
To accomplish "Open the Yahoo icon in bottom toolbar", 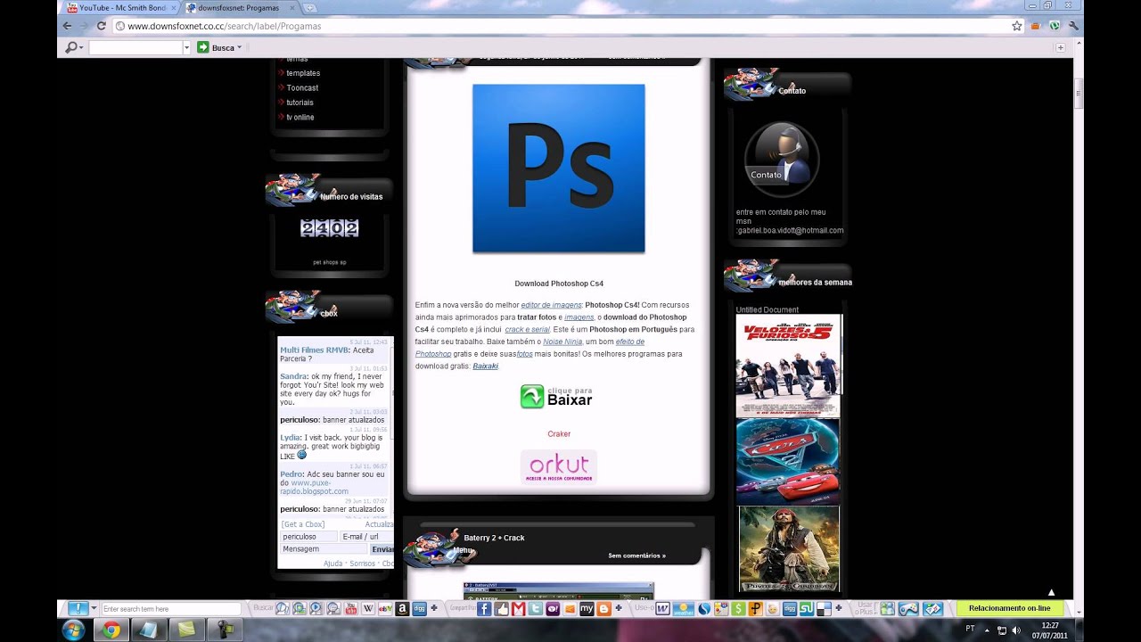I will [x=553, y=609].
